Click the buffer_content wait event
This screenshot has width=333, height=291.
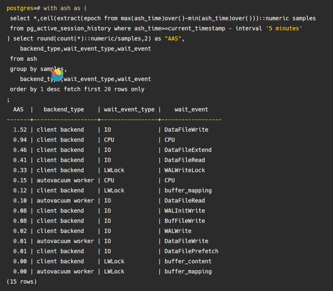(x=188, y=261)
